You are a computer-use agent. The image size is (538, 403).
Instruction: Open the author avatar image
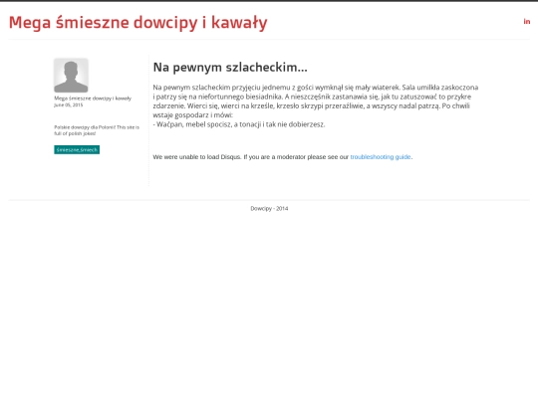pyautogui.click(x=71, y=75)
